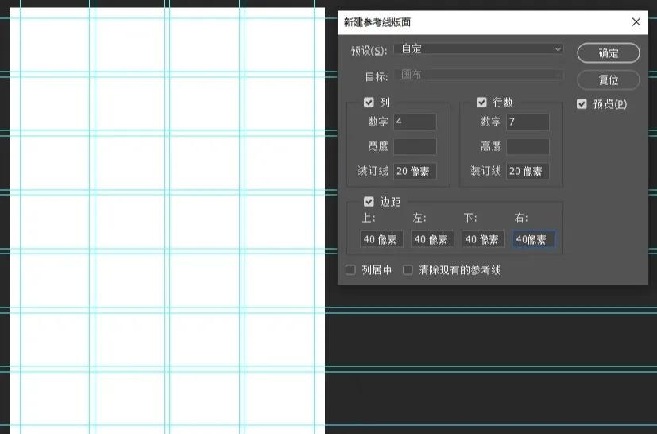657x434 pixels.
Task: Open the 目标 dropdown showing 画布
Action: (x=479, y=75)
